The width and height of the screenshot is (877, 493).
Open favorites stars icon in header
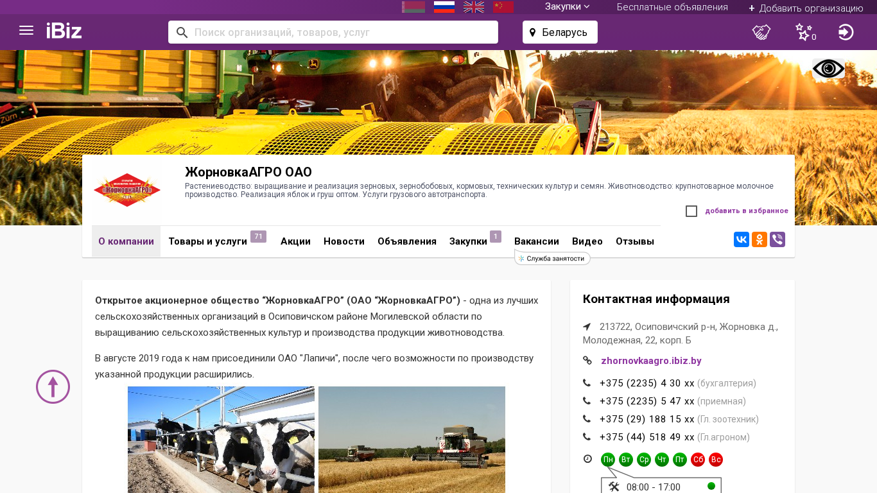(804, 32)
